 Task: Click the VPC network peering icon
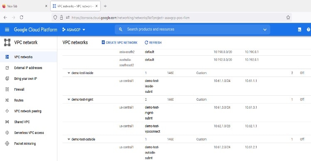(x=7, y=111)
